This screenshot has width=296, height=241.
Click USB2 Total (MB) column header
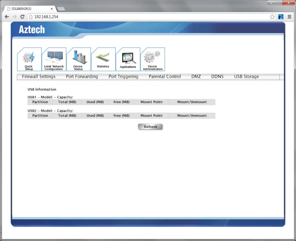pyautogui.click(x=67, y=116)
